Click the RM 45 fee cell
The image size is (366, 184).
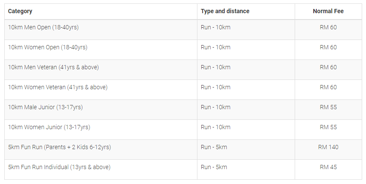[x=328, y=167]
